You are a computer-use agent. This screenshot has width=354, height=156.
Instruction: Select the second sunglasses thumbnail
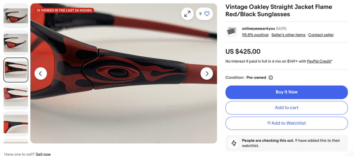coord(16,43)
